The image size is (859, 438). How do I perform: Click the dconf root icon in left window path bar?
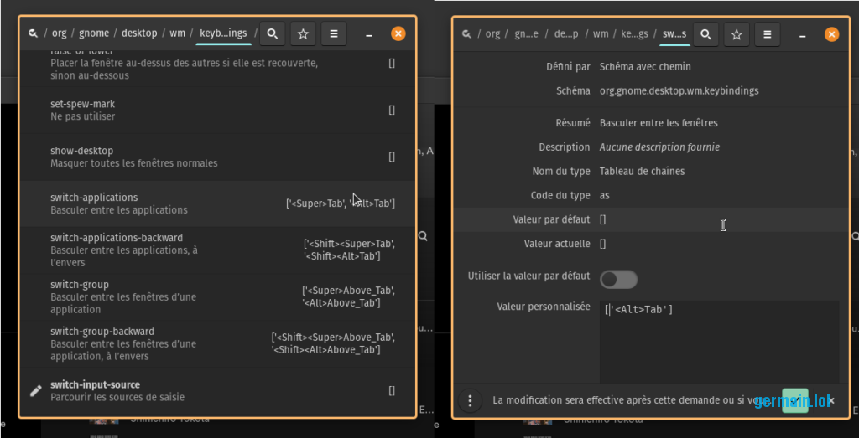33,33
